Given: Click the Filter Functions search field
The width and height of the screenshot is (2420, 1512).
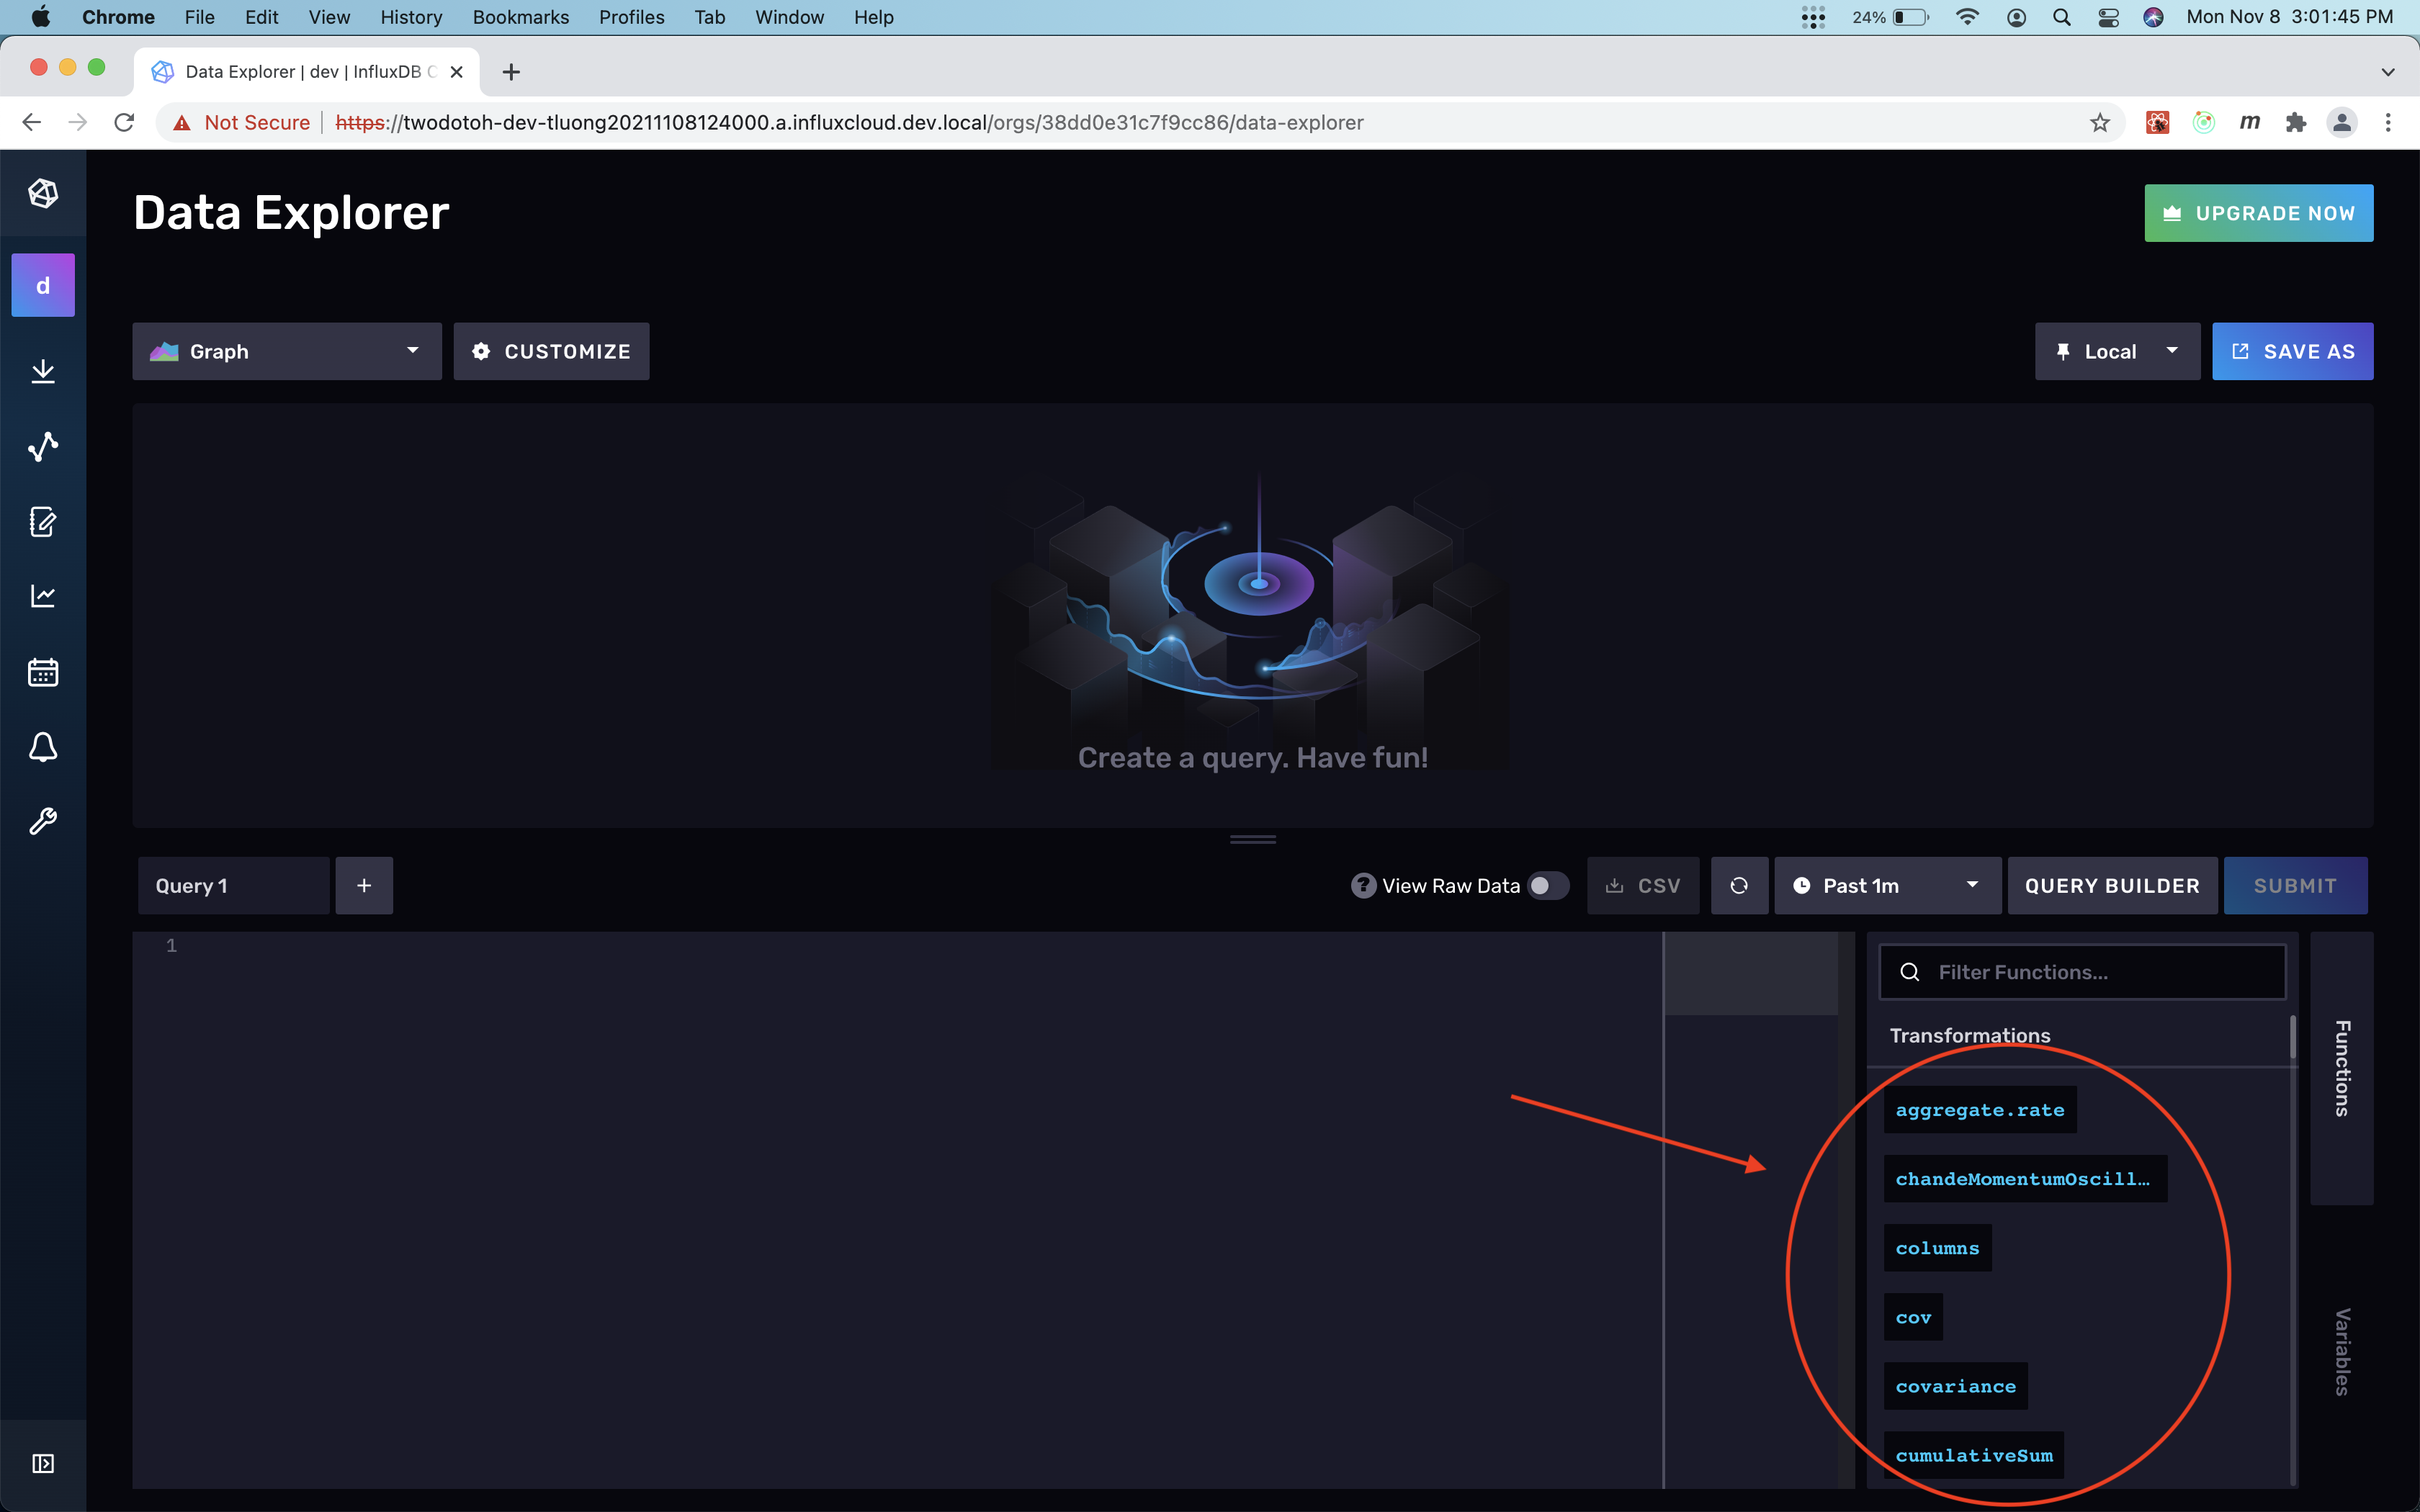Looking at the screenshot, I should 2081,971.
